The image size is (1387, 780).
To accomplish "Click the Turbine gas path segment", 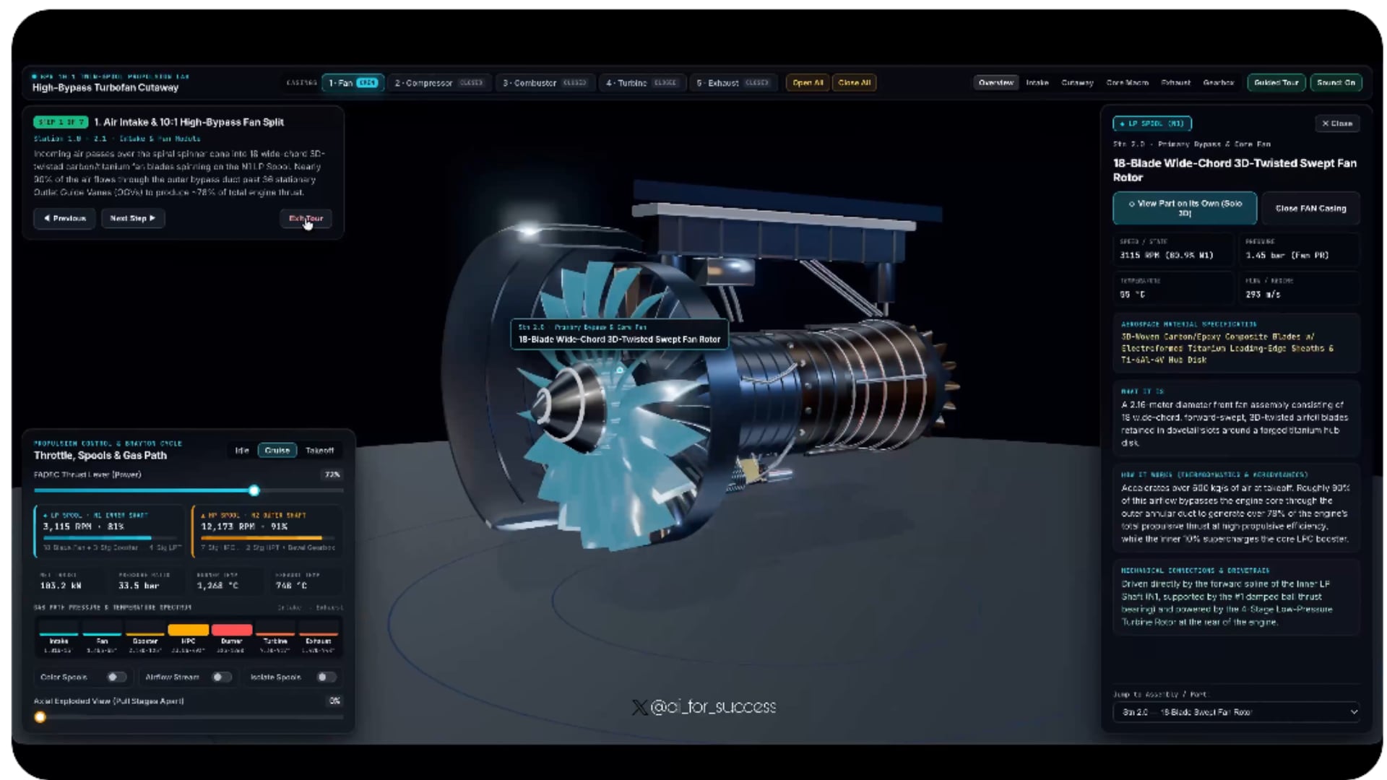I will click(x=275, y=638).
